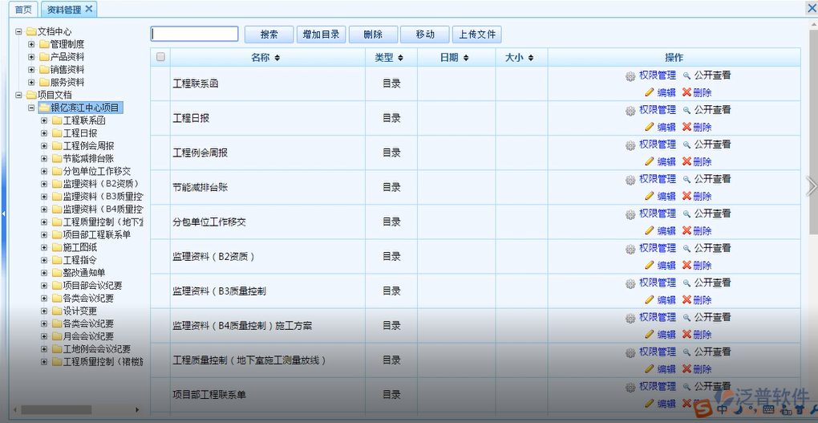Click the pencil edit icon for 工程日报

(650, 127)
